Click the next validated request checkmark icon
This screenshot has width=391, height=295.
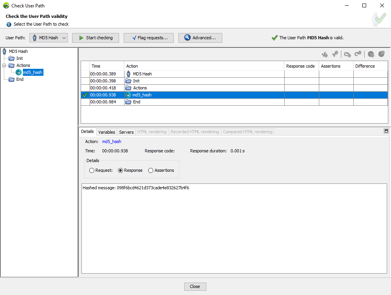(325, 54)
